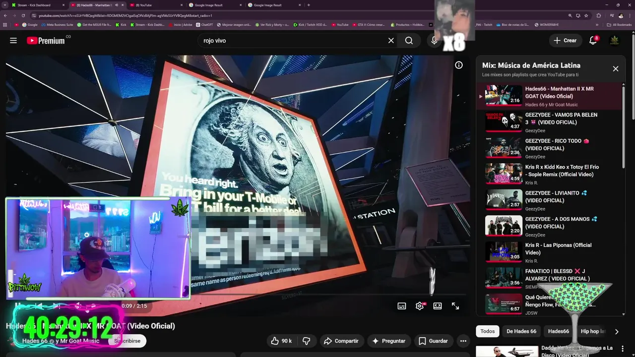The height and width of the screenshot is (357, 635).
Task: Select the Hades66 filter chip
Action: click(x=559, y=331)
